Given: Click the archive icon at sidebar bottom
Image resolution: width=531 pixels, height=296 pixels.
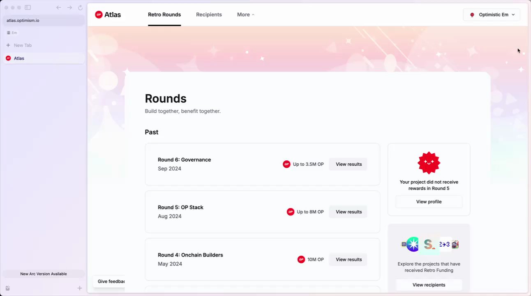Looking at the screenshot, I should [7, 288].
